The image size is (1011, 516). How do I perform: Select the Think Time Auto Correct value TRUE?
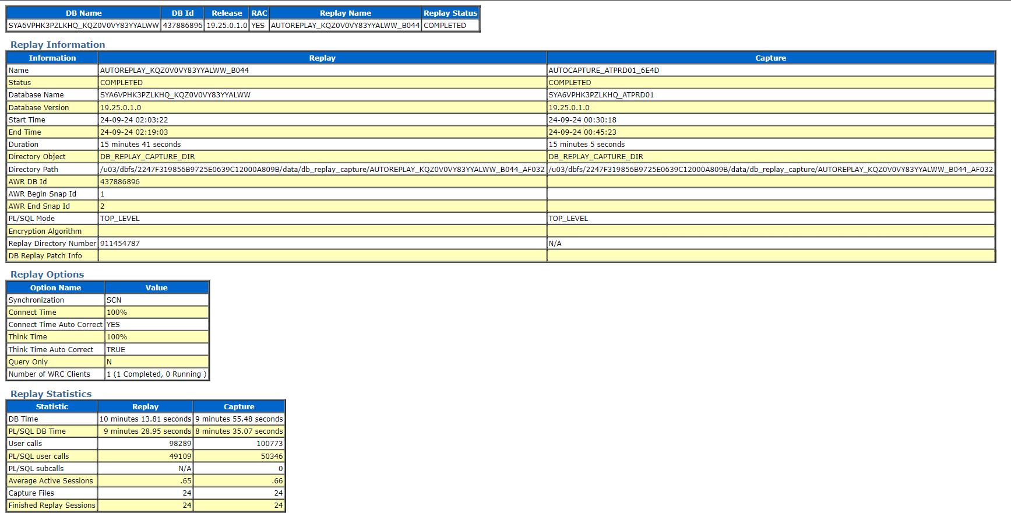(116, 350)
